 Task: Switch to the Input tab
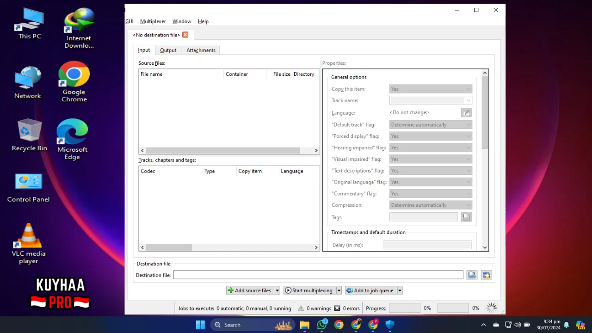144,50
